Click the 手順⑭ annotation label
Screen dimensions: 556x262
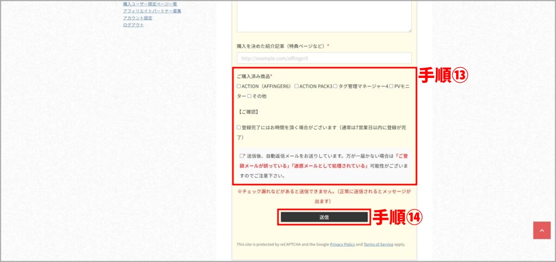tap(397, 217)
